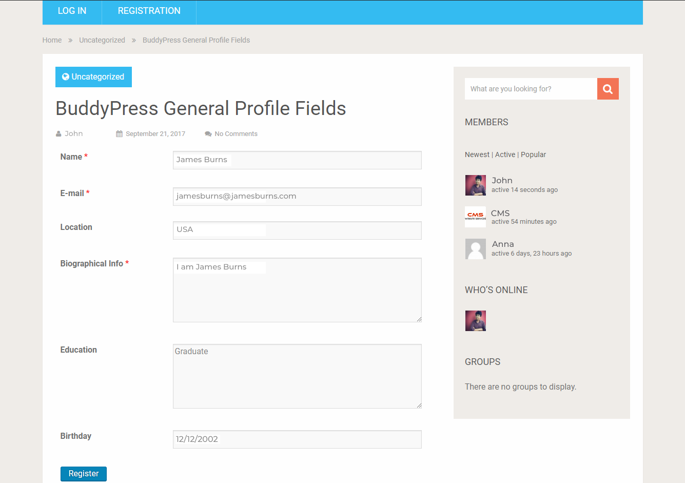This screenshot has height=483, width=685.
Task: Click John's avatar in Members list
Action: 475,185
